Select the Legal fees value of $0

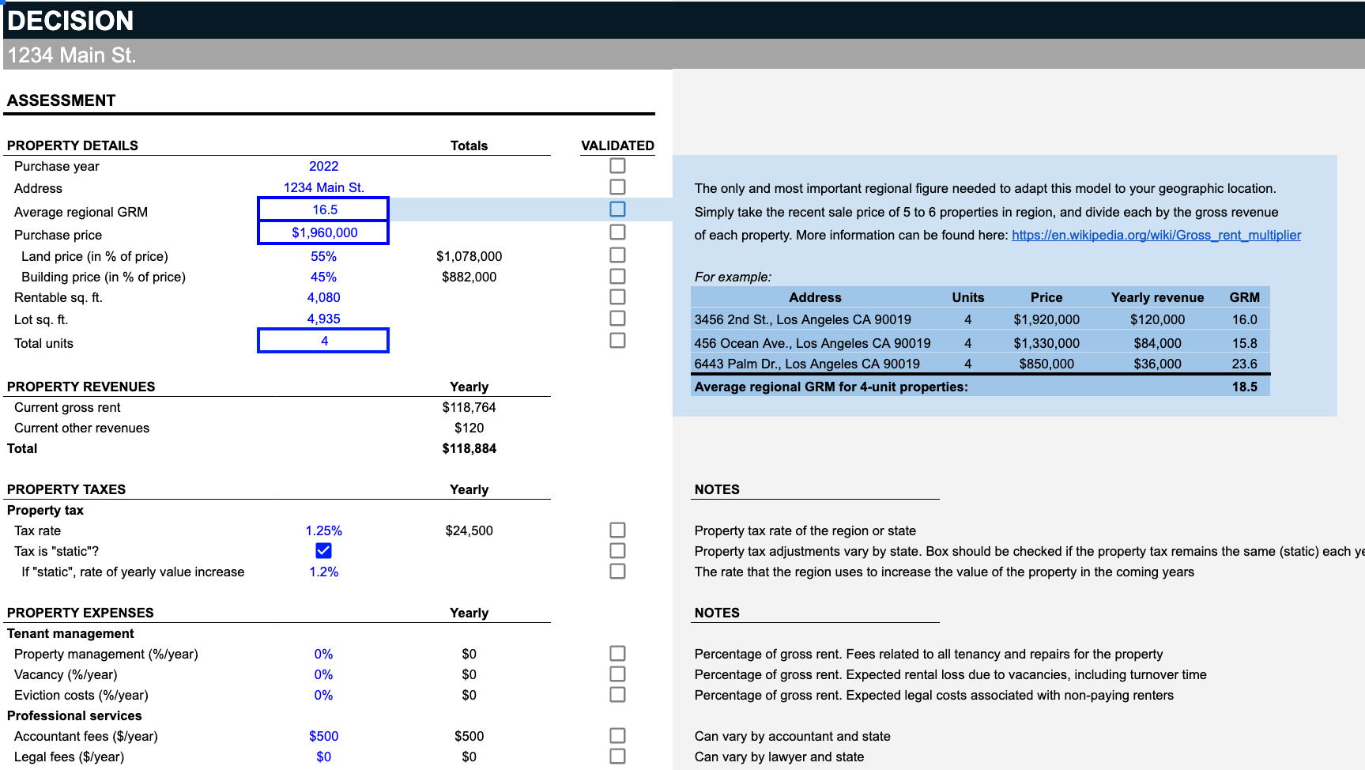[323, 756]
